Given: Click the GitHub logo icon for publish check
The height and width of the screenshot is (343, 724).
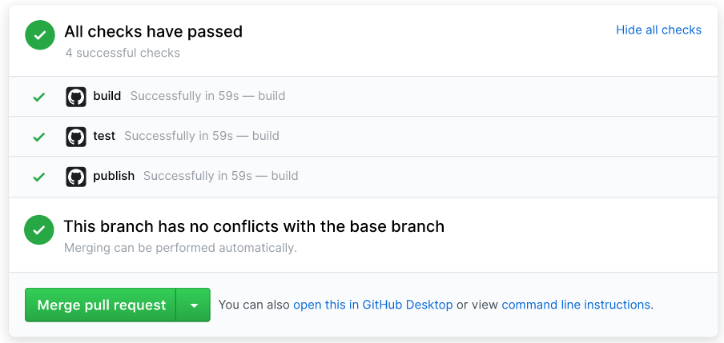Looking at the screenshot, I should click(x=76, y=177).
